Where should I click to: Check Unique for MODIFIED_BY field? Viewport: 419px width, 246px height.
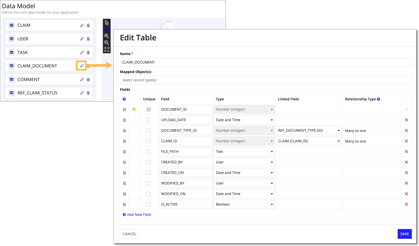[x=149, y=183]
